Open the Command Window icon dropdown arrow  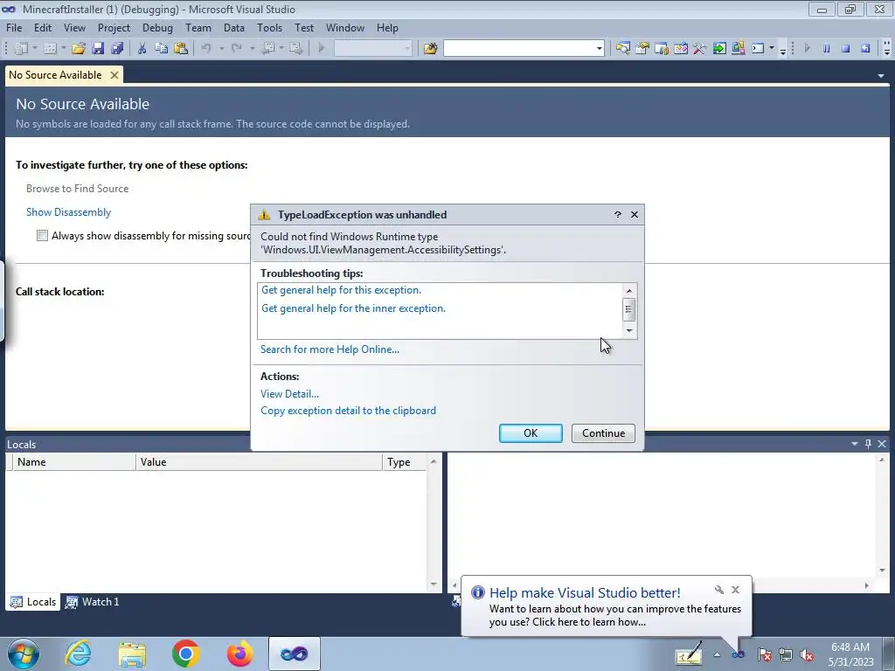click(771, 49)
